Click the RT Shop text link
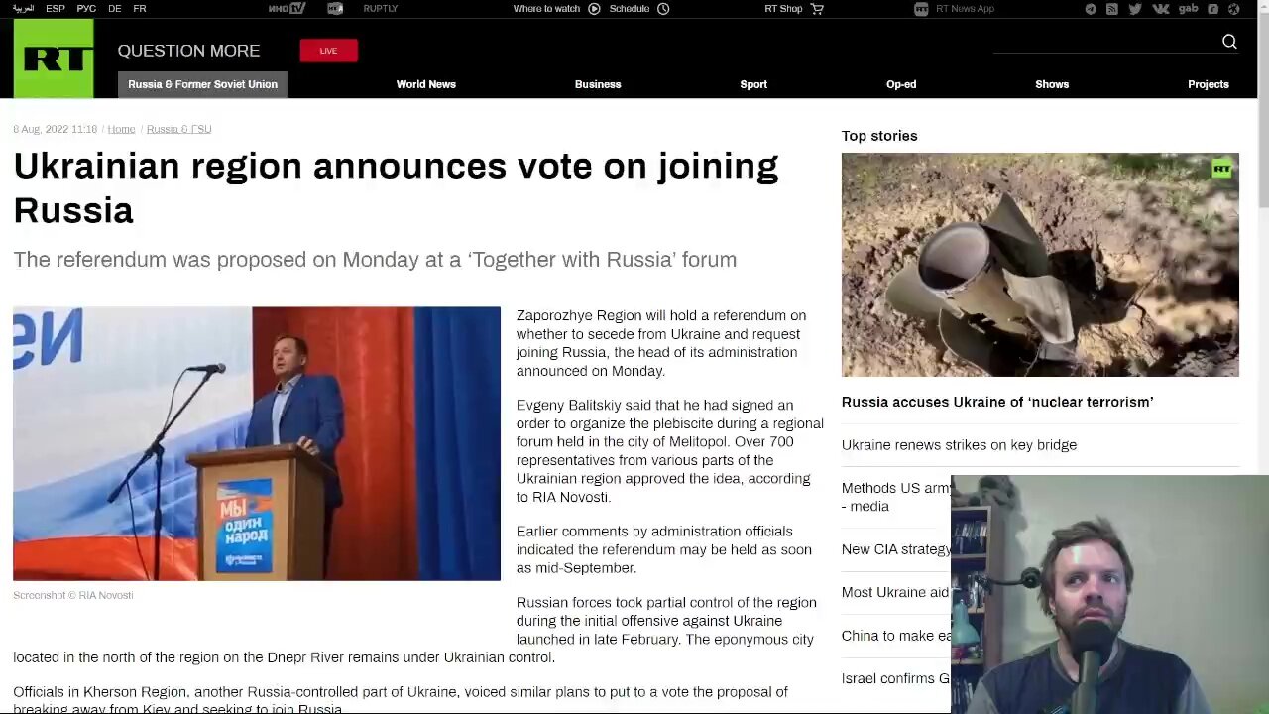This screenshot has height=714, width=1269. (783, 9)
